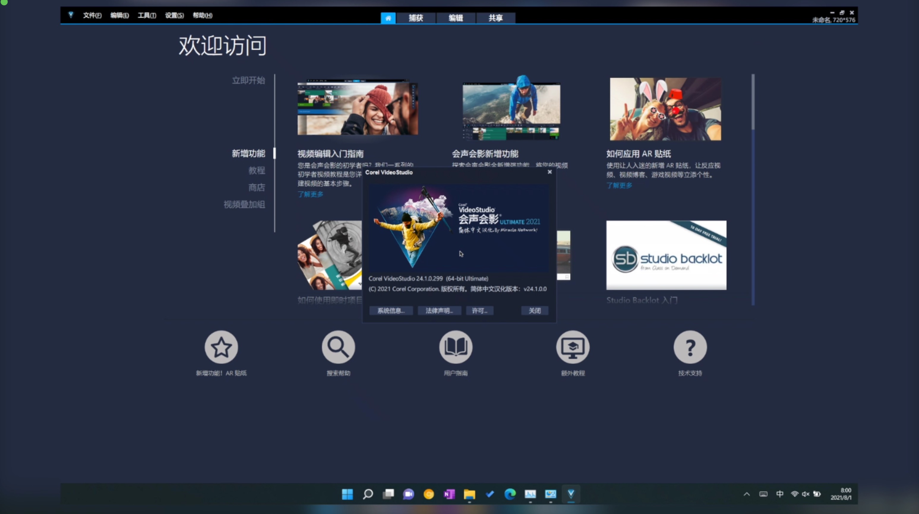
Task: Click the Home tab icon
Action: click(x=388, y=18)
